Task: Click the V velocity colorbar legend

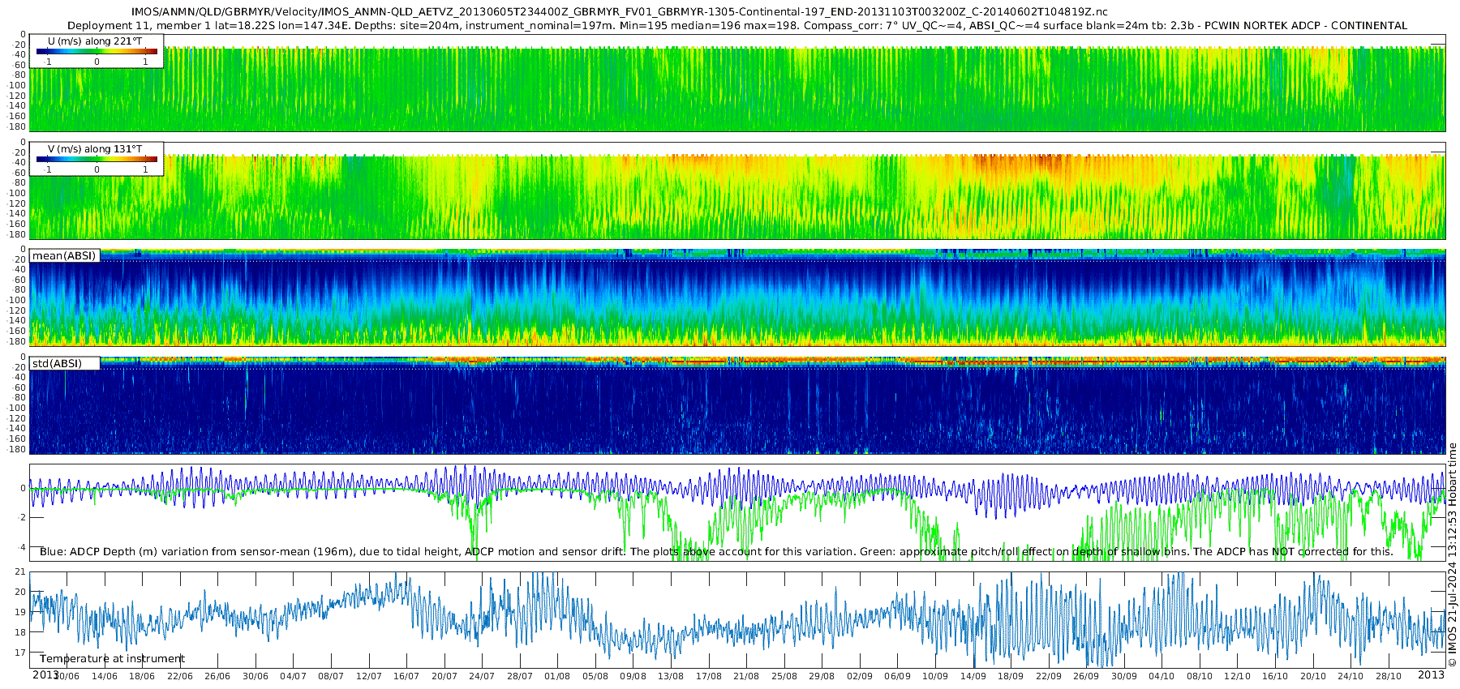Action: click(x=97, y=159)
